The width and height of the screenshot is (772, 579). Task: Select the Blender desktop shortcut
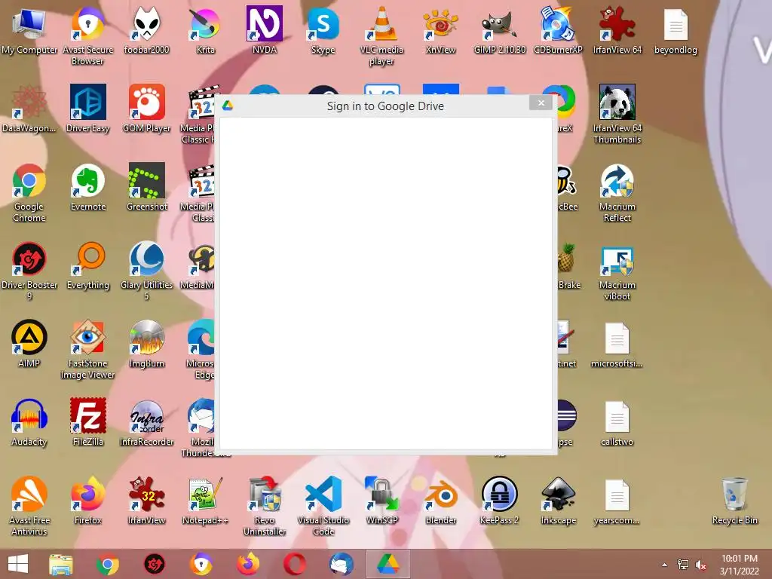click(x=440, y=501)
